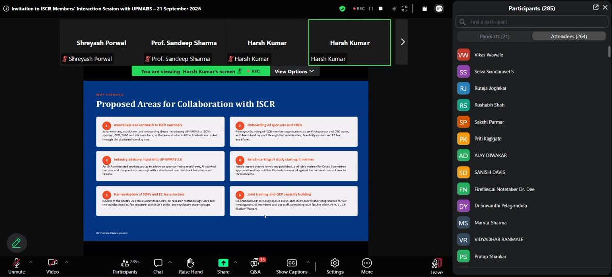Select the MS avatar for Mamta Sharma
The width and height of the screenshot is (612, 277).
point(463,223)
